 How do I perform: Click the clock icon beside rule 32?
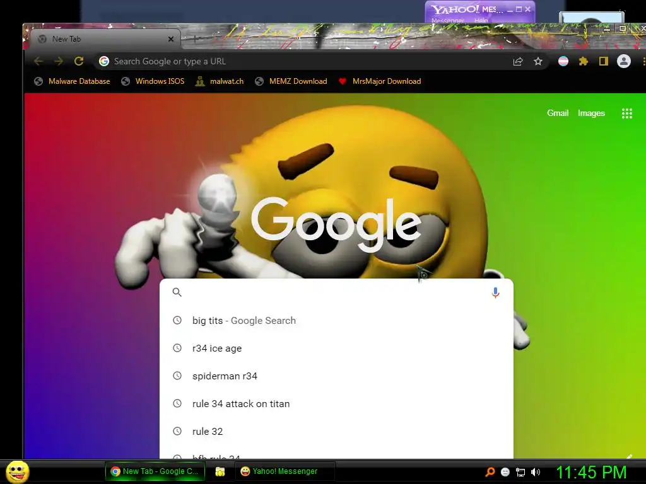[177, 431]
